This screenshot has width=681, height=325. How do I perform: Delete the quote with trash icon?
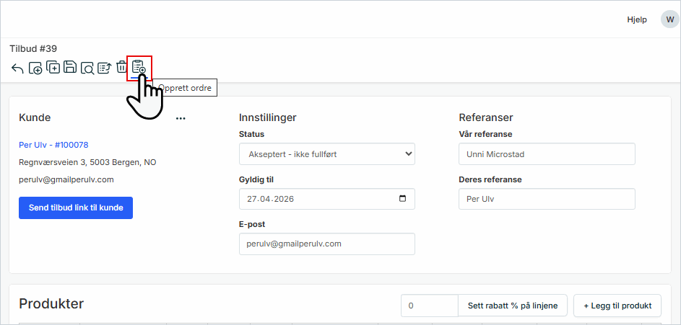point(121,68)
